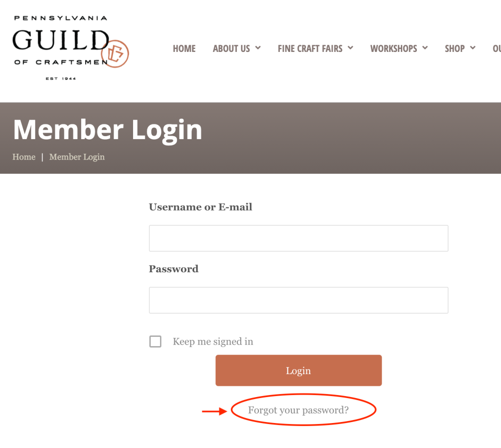The height and width of the screenshot is (448, 501).
Task: Expand the Workshops dropdown chevron
Action: point(425,48)
